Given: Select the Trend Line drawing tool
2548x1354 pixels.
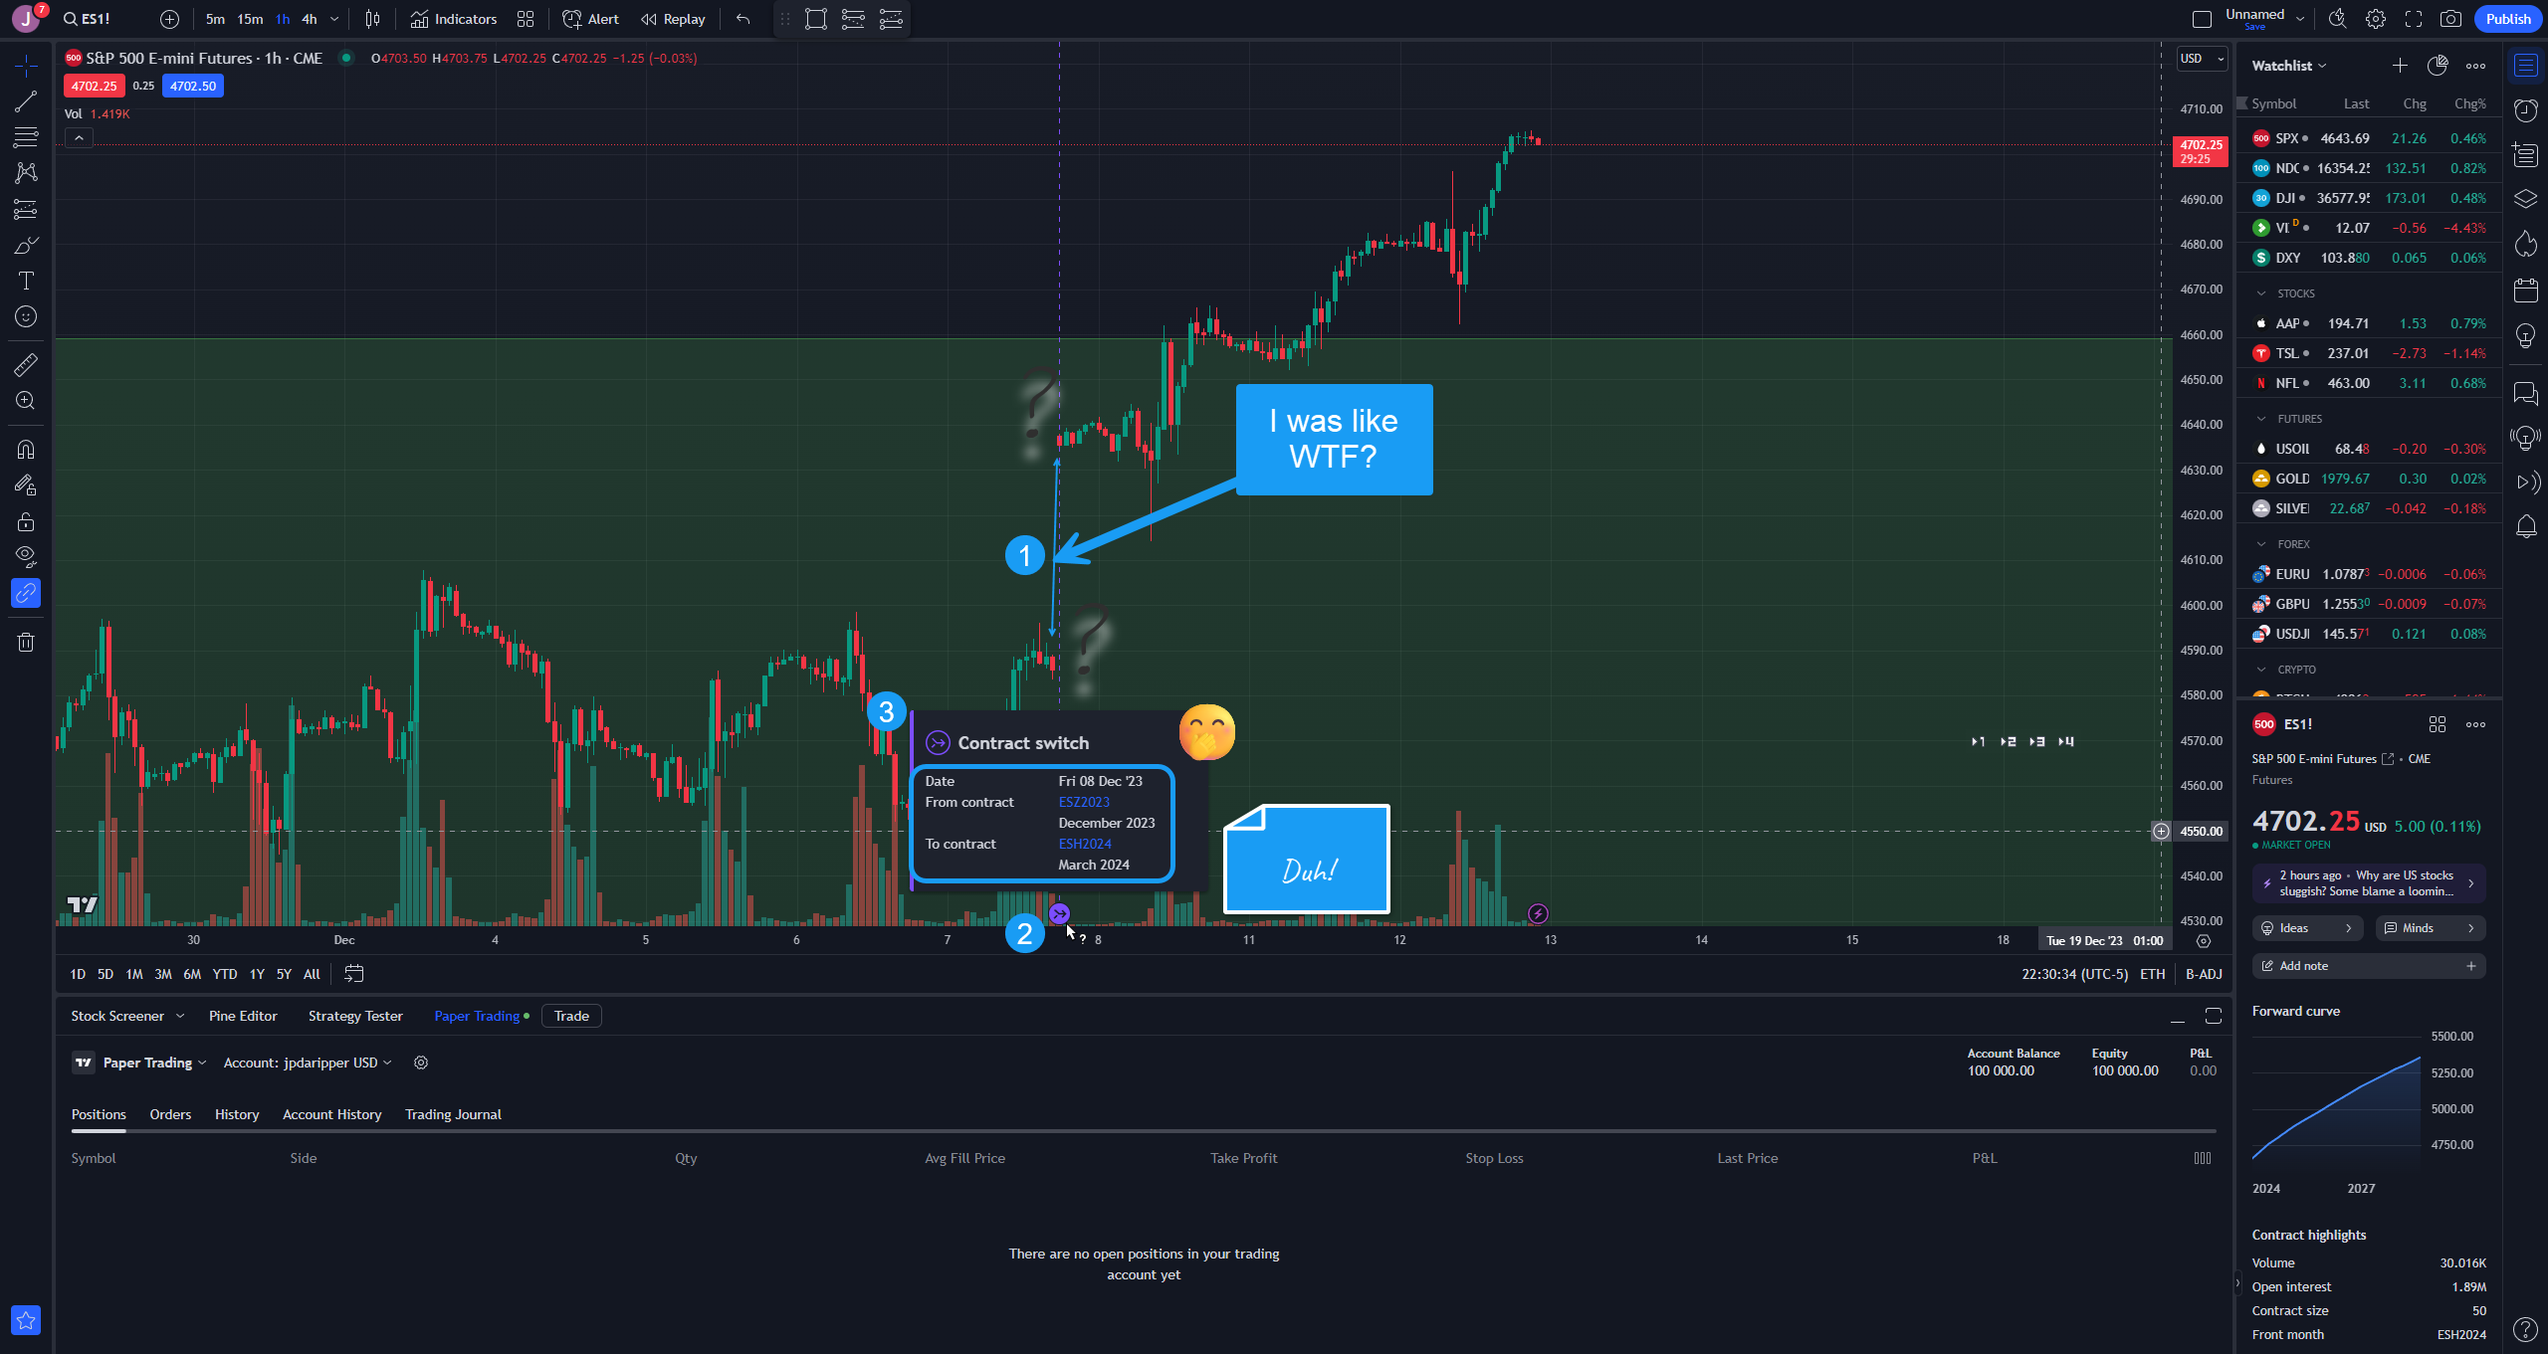Looking at the screenshot, I should 26,99.
